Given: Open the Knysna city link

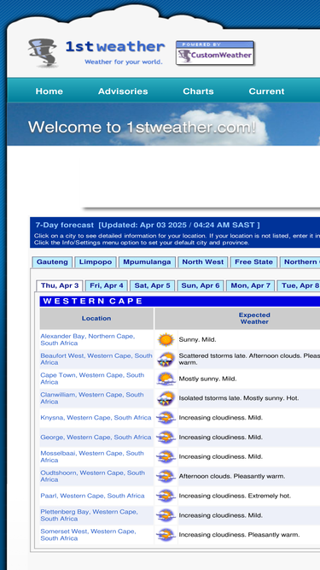Looking at the screenshot, I should click(x=96, y=418).
